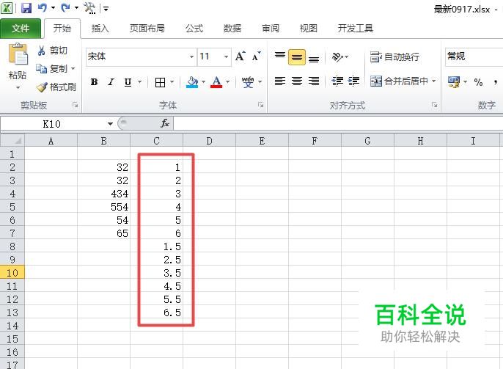Click the select-all corner of the grid
The width and height of the screenshot is (503, 369).
click(12, 141)
